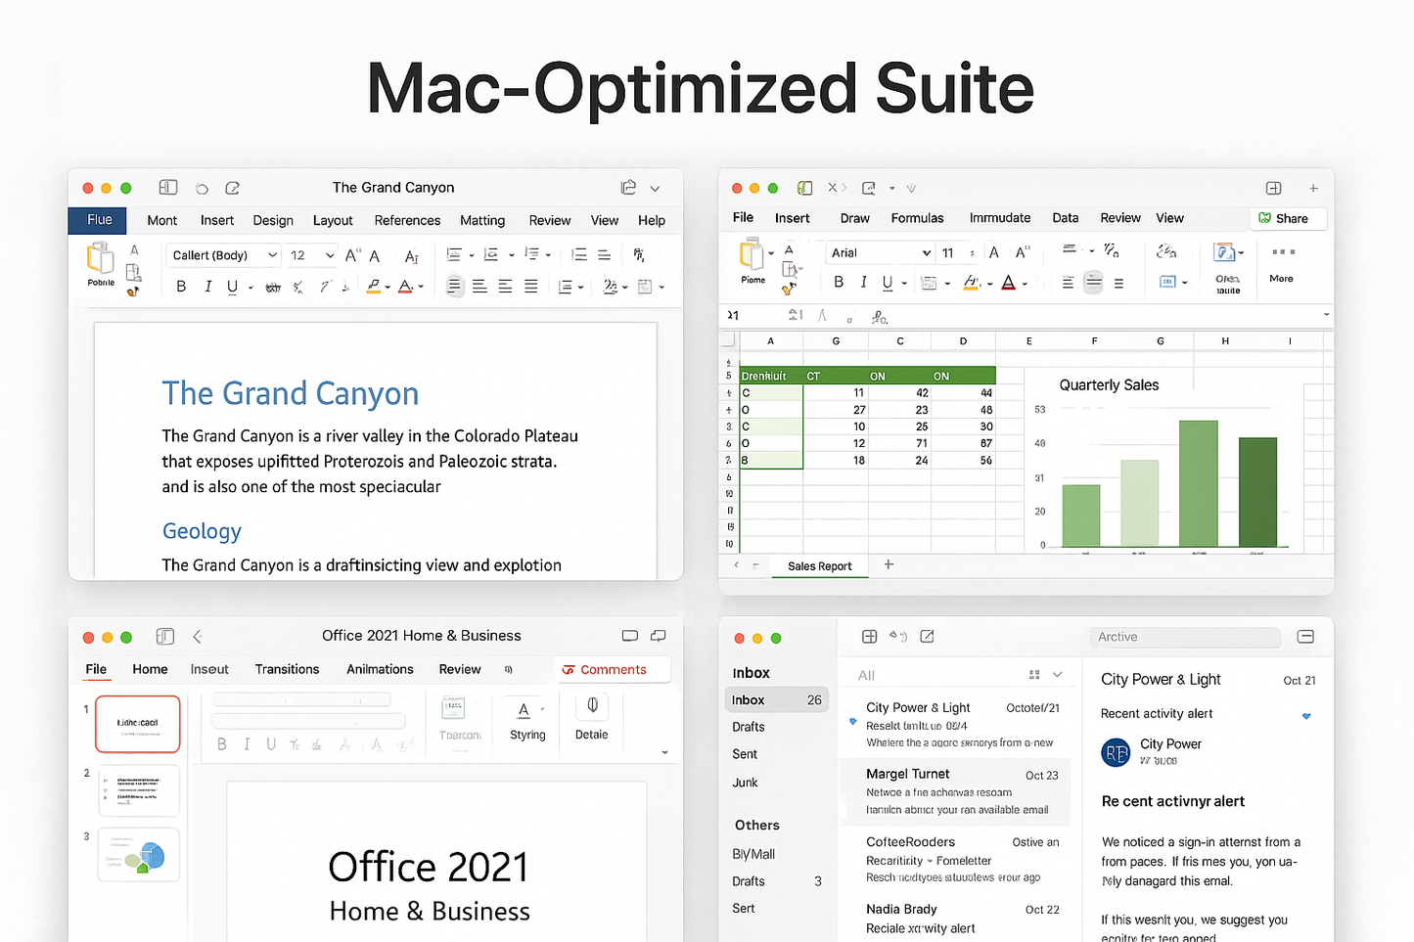Click the archive box icon in Mail
The width and height of the screenshot is (1414, 942).
1305,637
